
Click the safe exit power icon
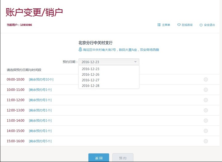click(x=201, y=25)
